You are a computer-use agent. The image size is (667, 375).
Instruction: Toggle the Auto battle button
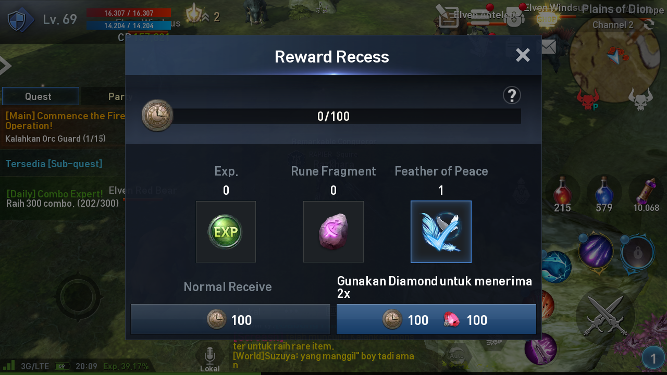point(457,355)
